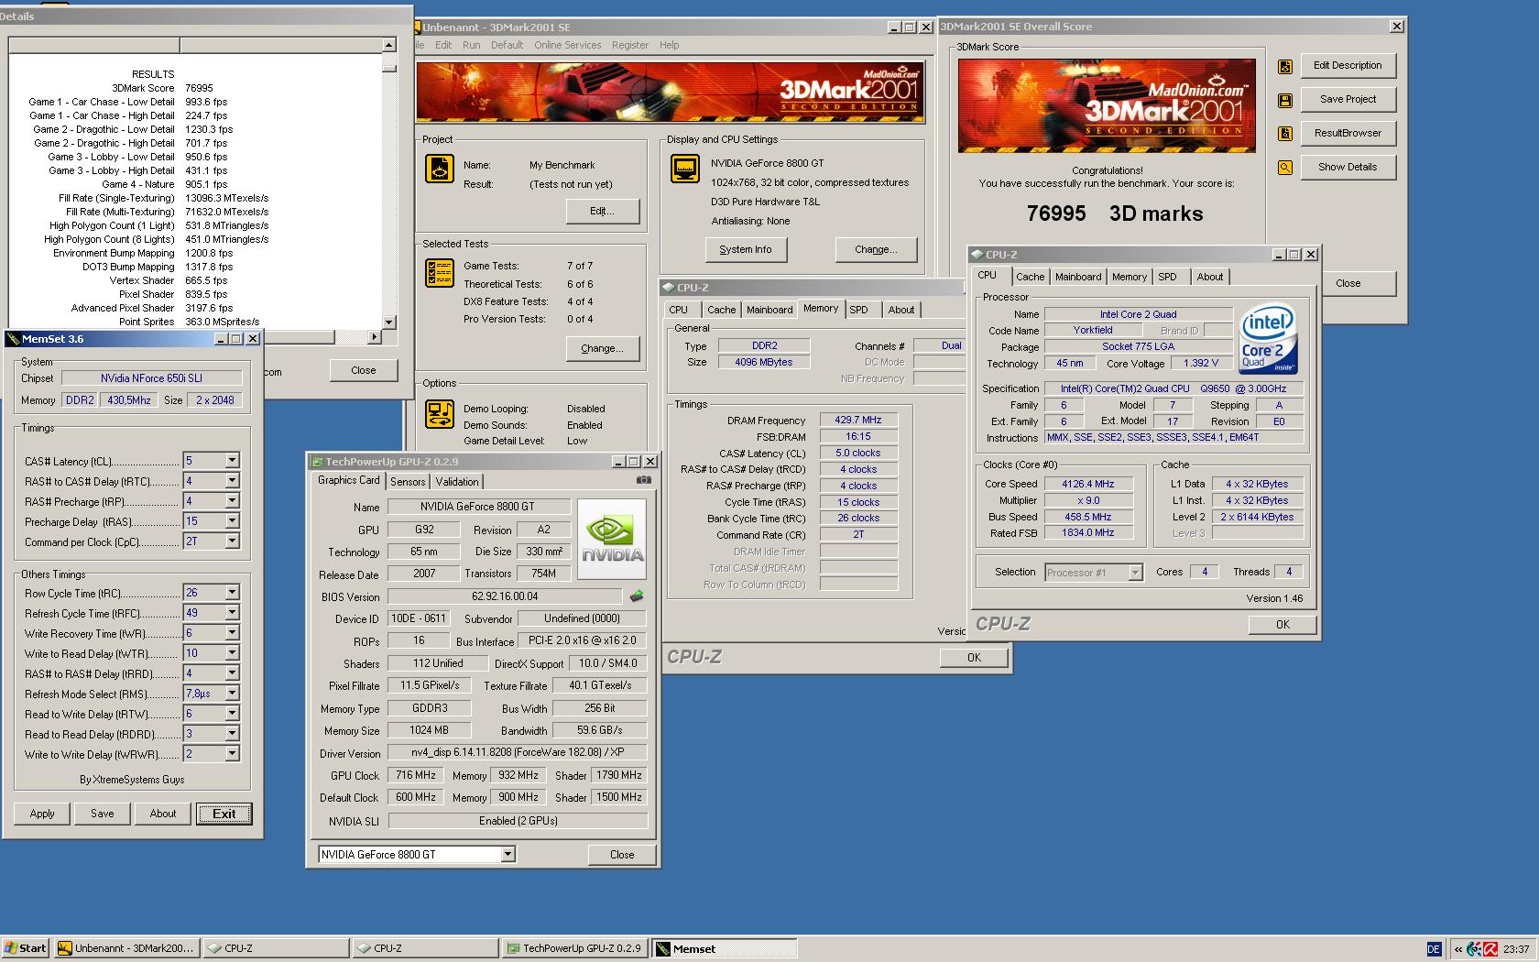
Task: Click the BIOS version save icon in GPU-Z
Action: [x=637, y=596]
